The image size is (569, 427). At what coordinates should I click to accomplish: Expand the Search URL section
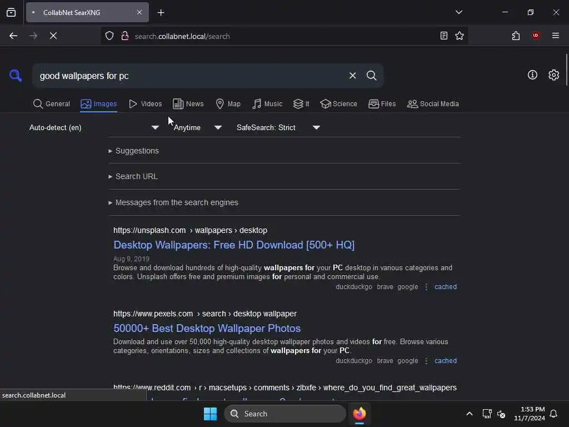(133, 176)
